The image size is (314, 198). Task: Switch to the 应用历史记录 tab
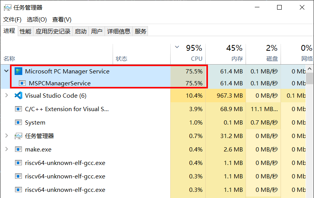click(53, 31)
